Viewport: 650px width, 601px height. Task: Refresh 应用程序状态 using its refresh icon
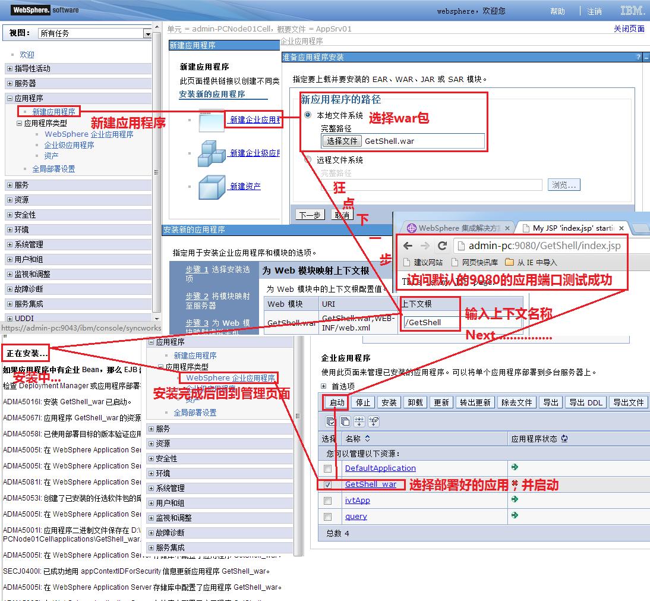[x=564, y=438]
